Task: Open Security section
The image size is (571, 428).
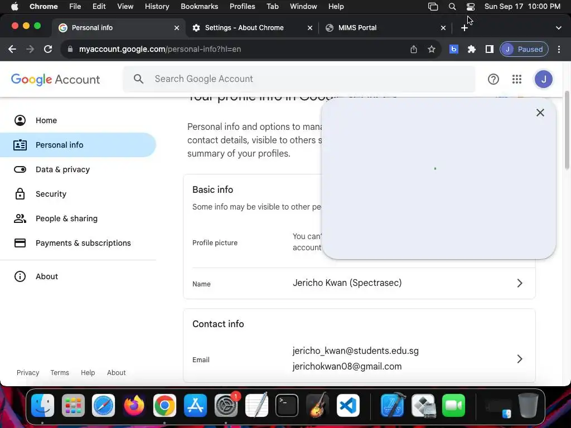Action: pyautogui.click(x=78, y=194)
